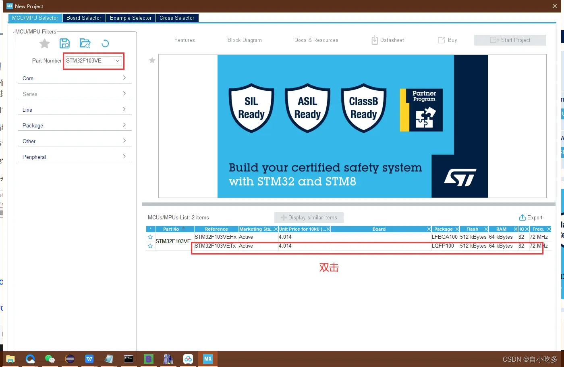564x367 pixels.
Task: Remove the Unit Price column via its X
Action: [328, 229]
